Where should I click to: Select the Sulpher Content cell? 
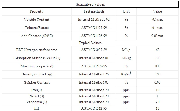point(37,82)
